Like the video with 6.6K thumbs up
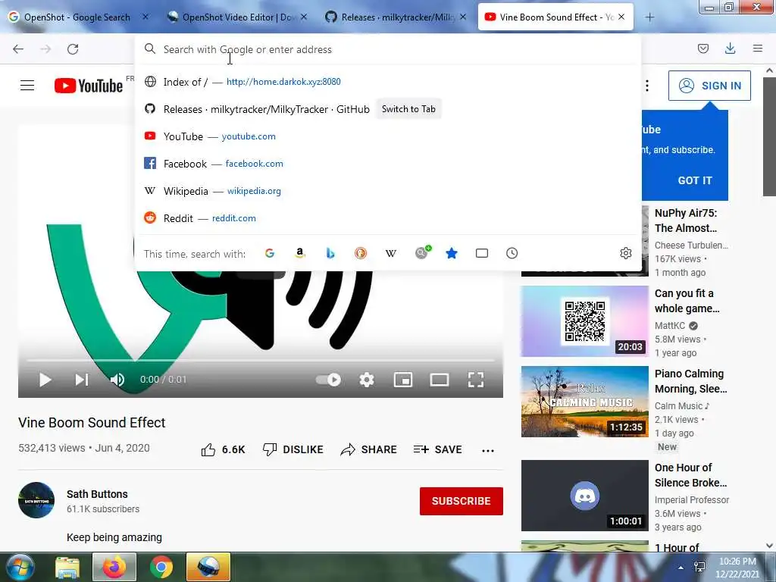The height and width of the screenshot is (582, 776). 224,449
